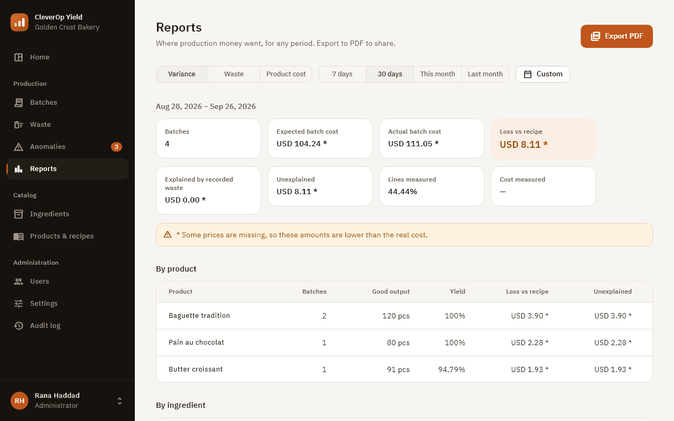Screen dimensions: 674x421
Task: Click the Loss vs recipe summary card
Action: [x=543, y=139]
